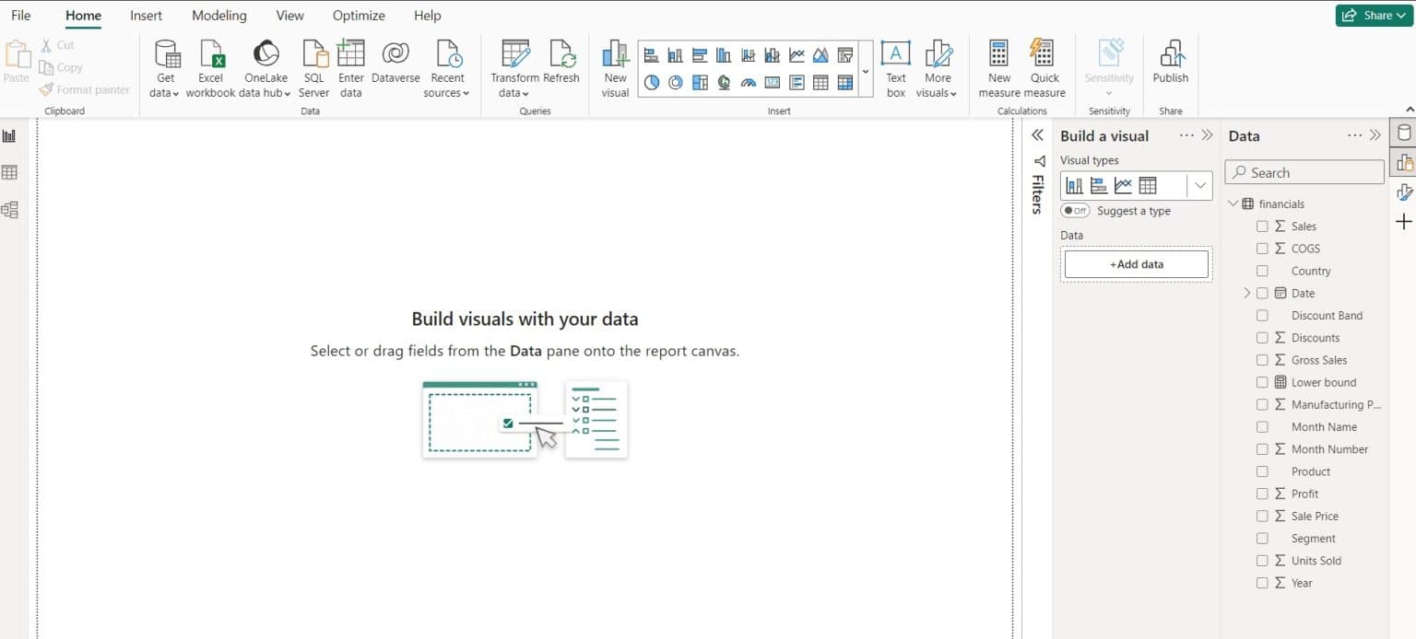Collapse the financials table tree
This screenshot has height=639, width=1416.
click(x=1233, y=203)
